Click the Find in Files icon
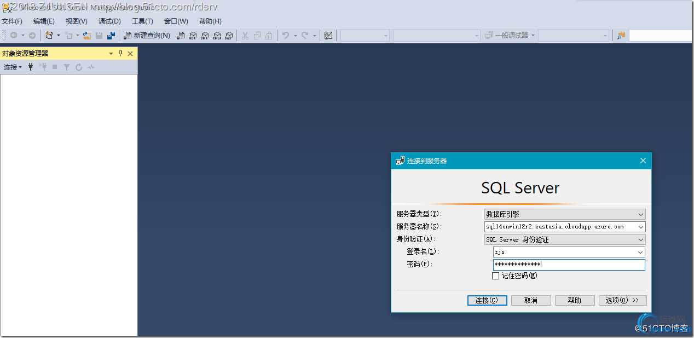This screenshot has width=694, height=338. 621,36
